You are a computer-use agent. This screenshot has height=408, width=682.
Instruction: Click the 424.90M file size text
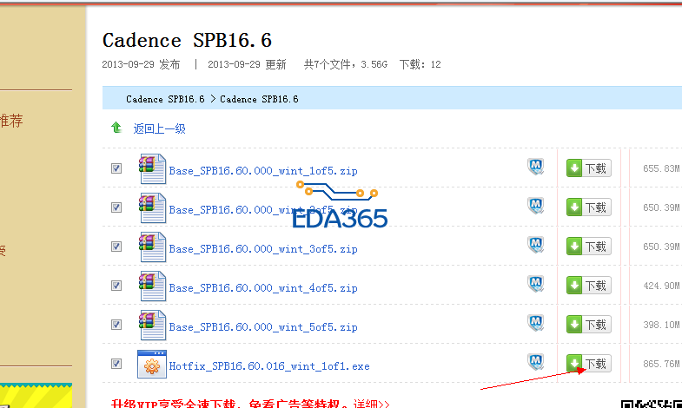coord(661,286)
